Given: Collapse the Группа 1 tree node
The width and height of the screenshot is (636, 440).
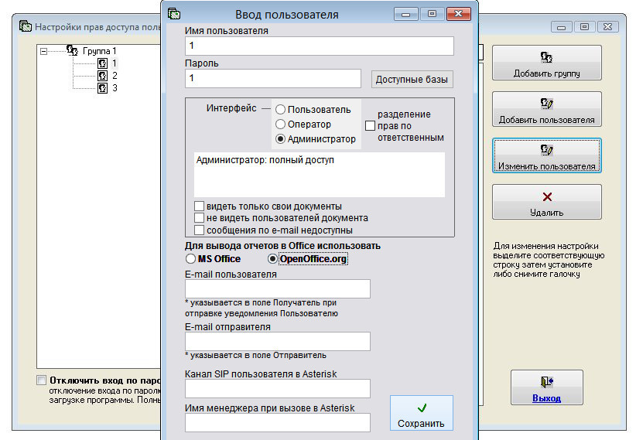Looking at the screenshot, I should [x=43, y=51].
